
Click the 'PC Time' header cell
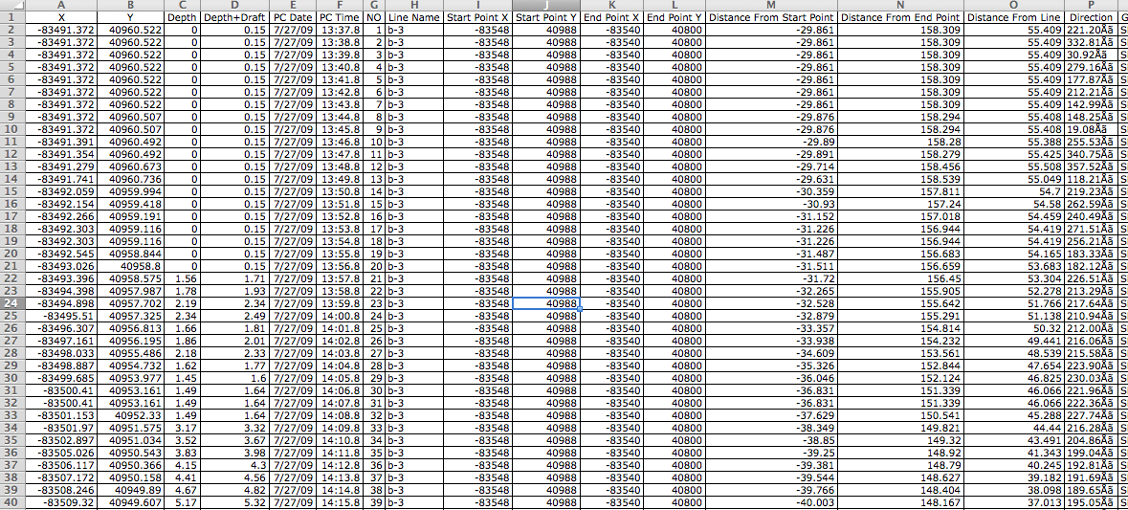[x=340, y=17]
